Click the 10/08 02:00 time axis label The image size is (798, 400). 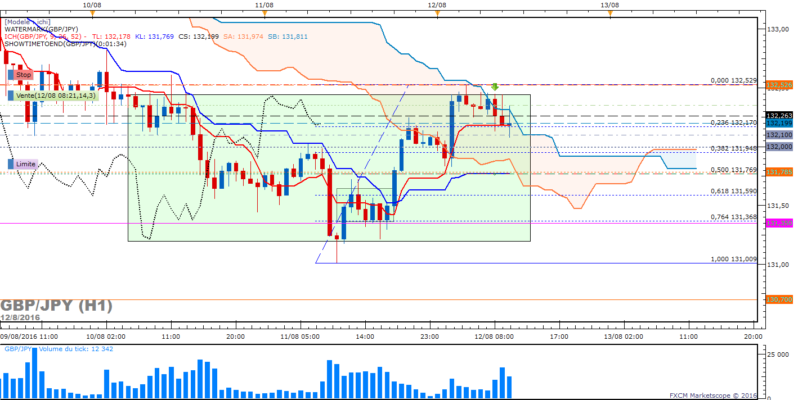(x=106, y=336)
